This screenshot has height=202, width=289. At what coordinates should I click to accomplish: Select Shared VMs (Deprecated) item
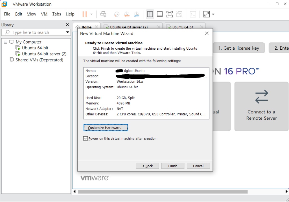39,60
